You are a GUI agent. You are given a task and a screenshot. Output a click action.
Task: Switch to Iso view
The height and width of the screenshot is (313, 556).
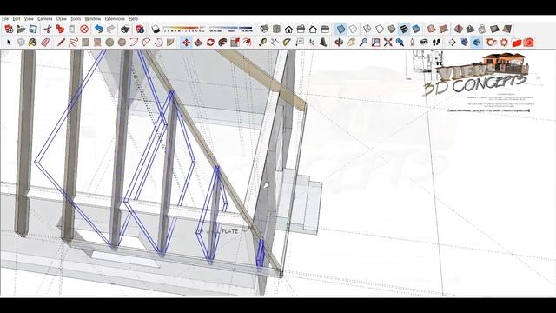pos(264,29)
